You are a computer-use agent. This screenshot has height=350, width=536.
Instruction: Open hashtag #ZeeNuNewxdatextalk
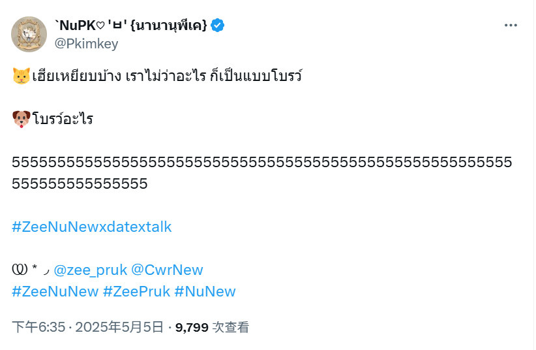(91, 227)
